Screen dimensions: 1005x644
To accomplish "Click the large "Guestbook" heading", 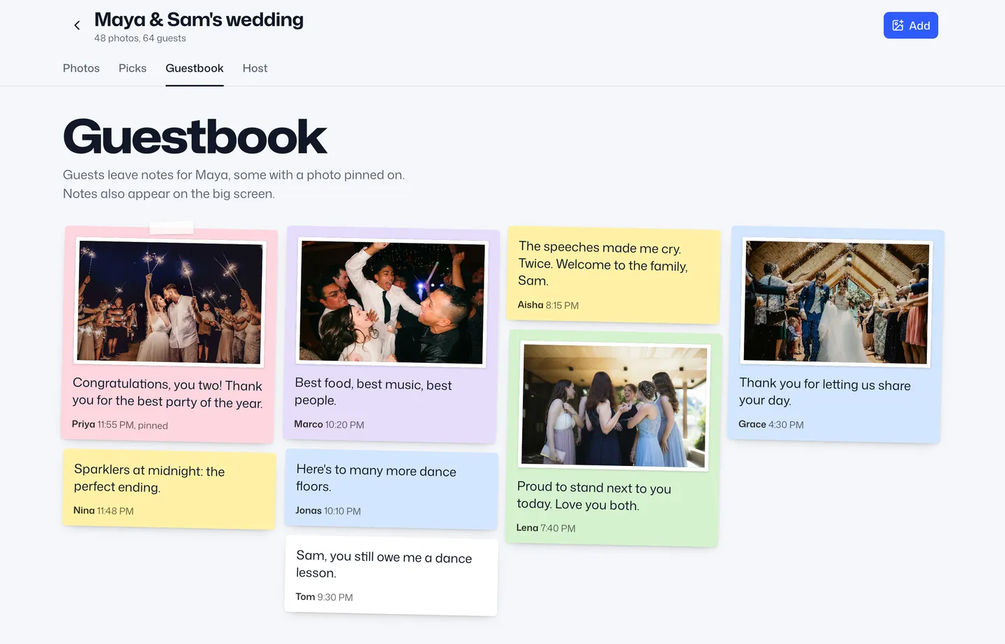I will click(195, 137).
